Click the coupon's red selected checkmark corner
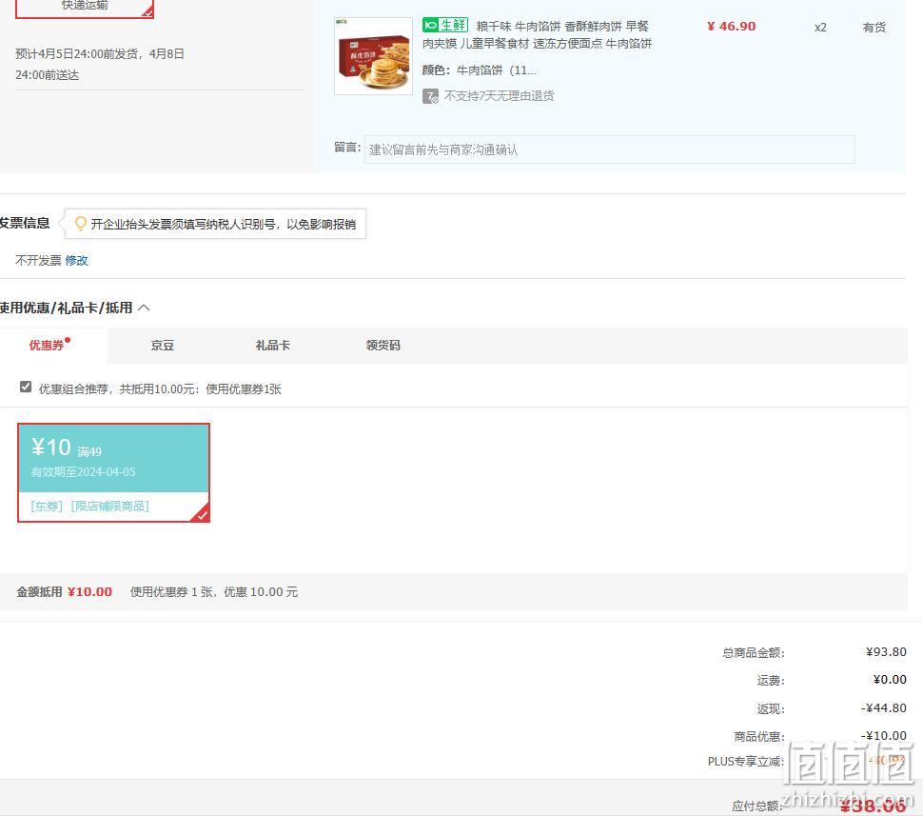 click(x=202, y=514)
